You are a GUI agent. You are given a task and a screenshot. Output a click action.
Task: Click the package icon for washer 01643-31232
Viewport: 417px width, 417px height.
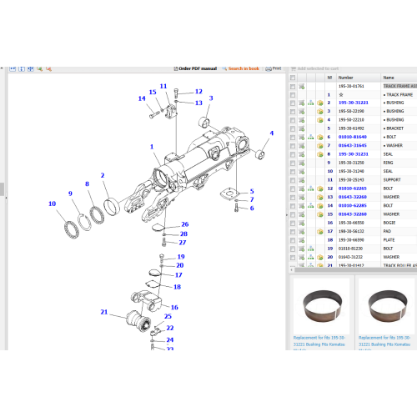pyautogui.click(x=320, y=258)
